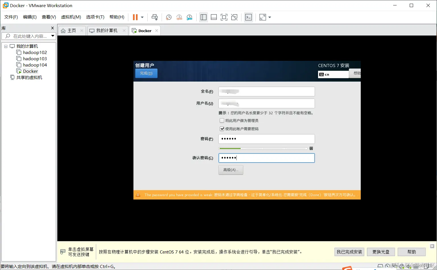
Task: Maximize the VMware Workstation window
Action: pyautogui.click(x=411, y=5)
